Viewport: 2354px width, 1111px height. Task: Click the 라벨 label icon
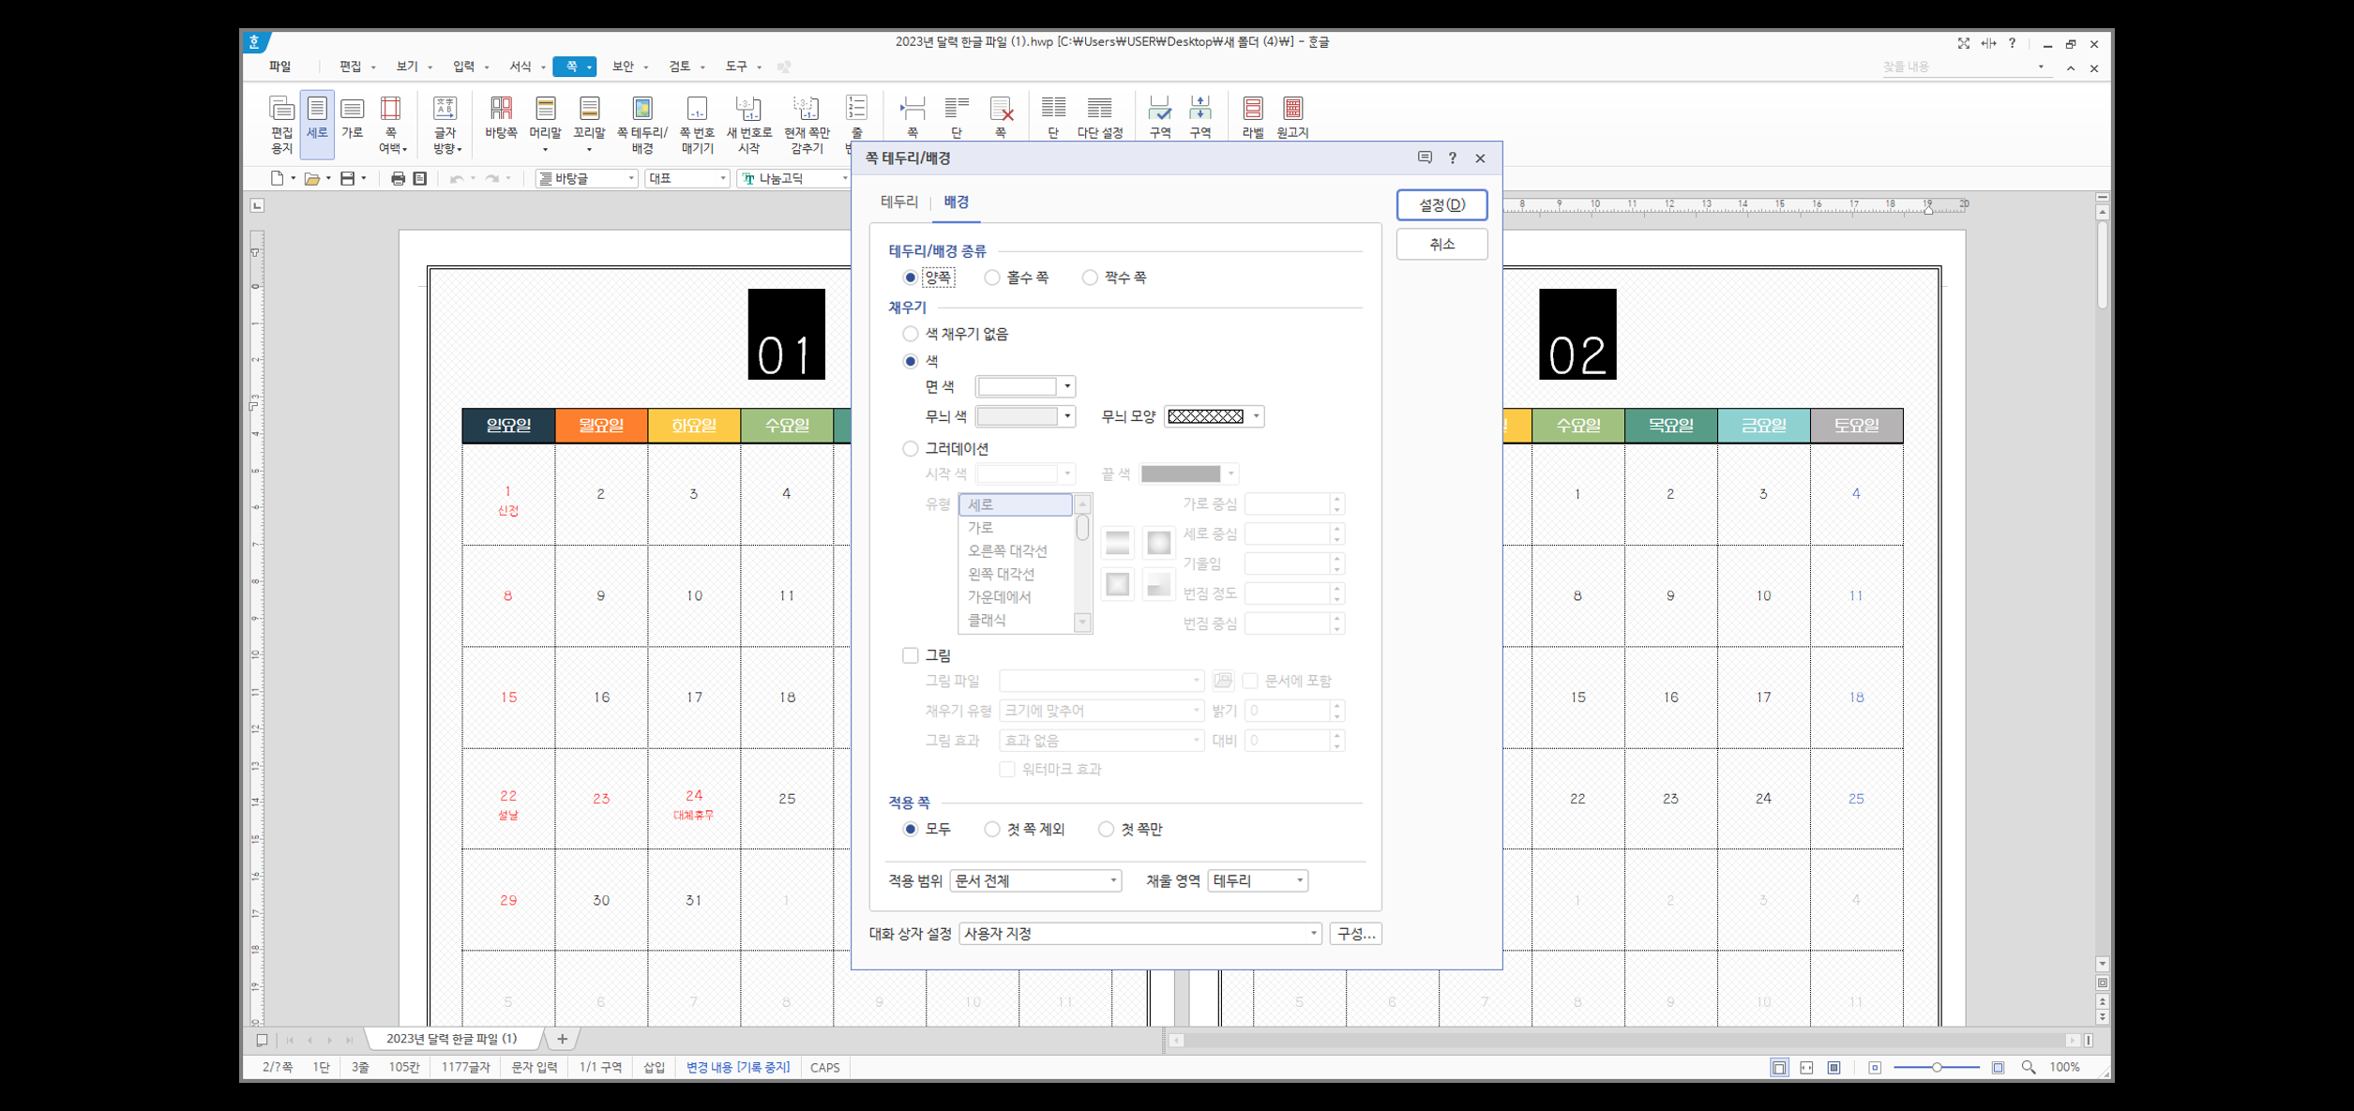click(x=1252, y=119)
